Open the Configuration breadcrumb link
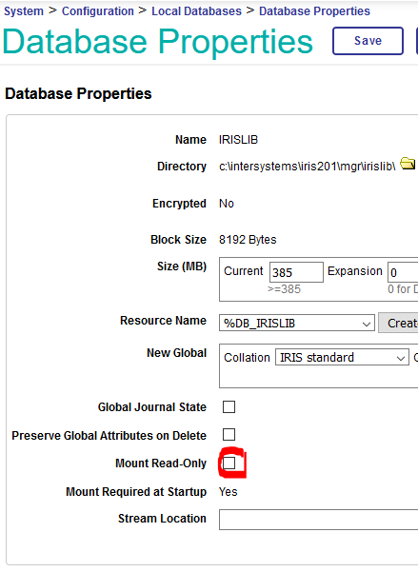418x572 pixels. [98, 11]
